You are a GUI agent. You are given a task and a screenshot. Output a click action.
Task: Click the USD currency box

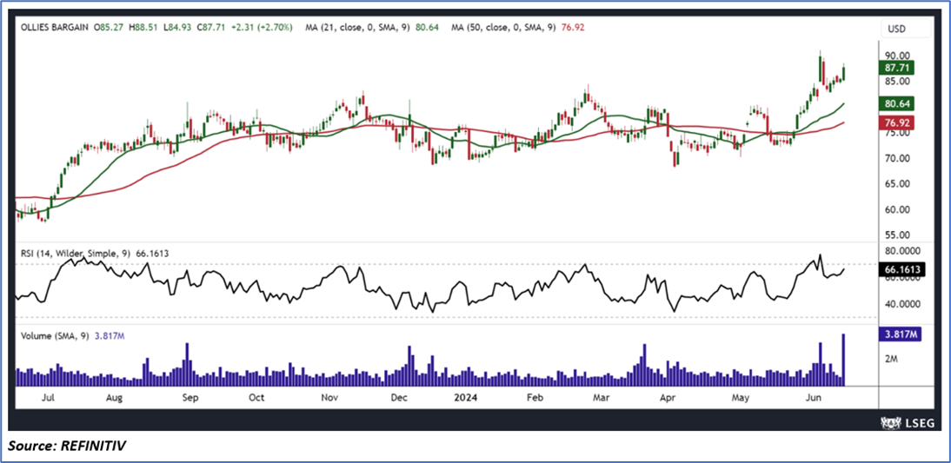[x=906, y=29]
